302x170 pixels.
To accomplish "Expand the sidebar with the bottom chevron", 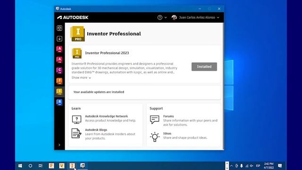I will pos(59,145).
